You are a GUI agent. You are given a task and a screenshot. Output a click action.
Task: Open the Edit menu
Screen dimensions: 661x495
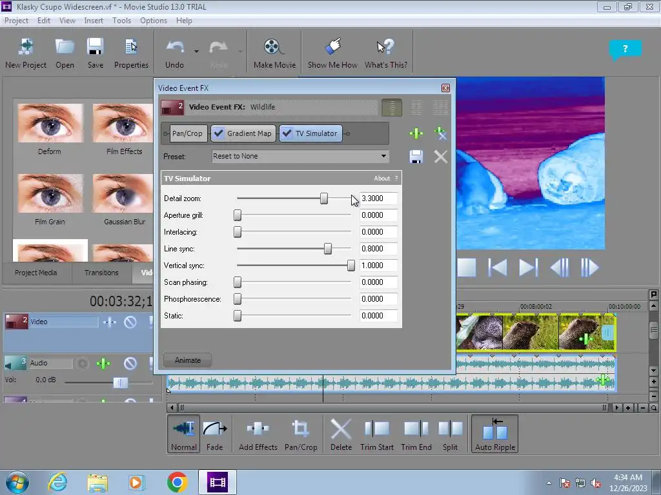(x=43, y=20)
